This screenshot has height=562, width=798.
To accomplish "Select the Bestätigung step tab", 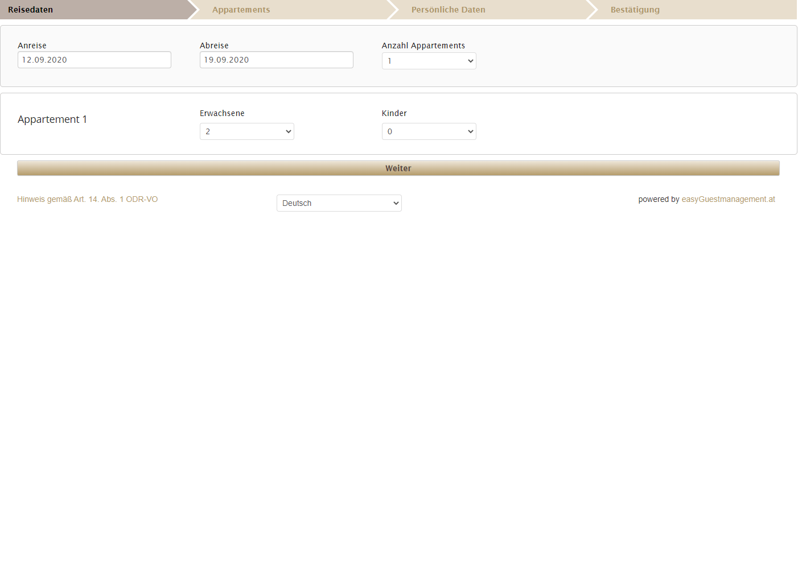I will [x=635, y=10].
